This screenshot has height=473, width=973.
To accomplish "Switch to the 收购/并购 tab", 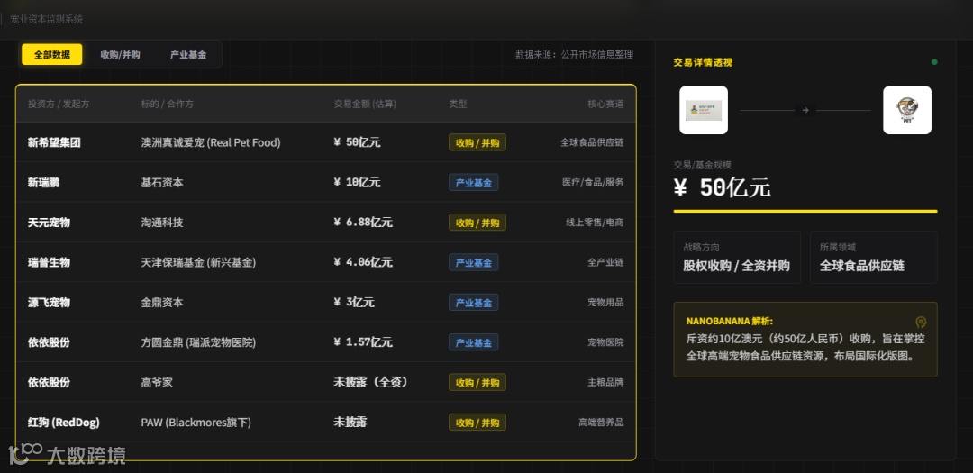I will click(x=121, y=55).
